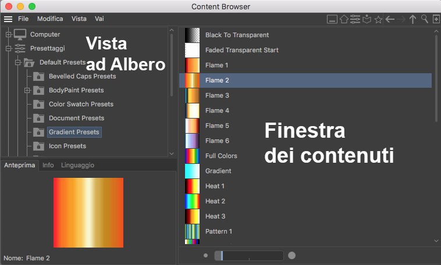Image resolution: width=441 pixels, height=265 pixels.
Task: Click the new window plus icon
Action: [436, 19]
